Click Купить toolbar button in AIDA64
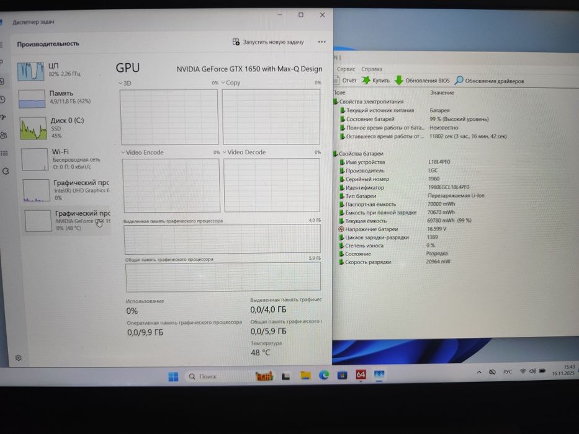Screen dimensions: 579x434 (375, 81)
